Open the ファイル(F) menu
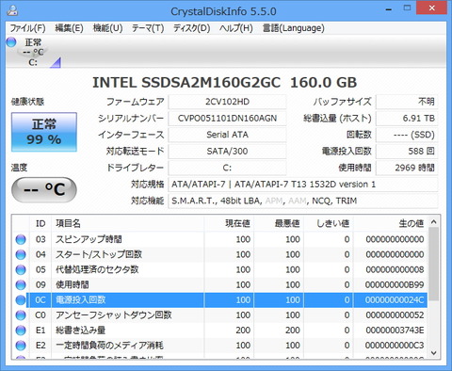The height and width of the screenshot is (371, 452). 28,28
